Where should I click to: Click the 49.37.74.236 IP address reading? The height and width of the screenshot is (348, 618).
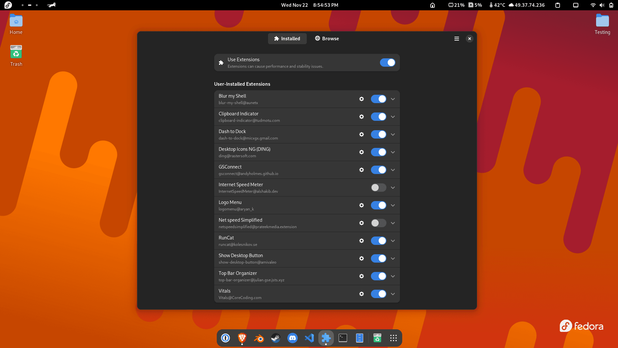[x=527, y=5]
